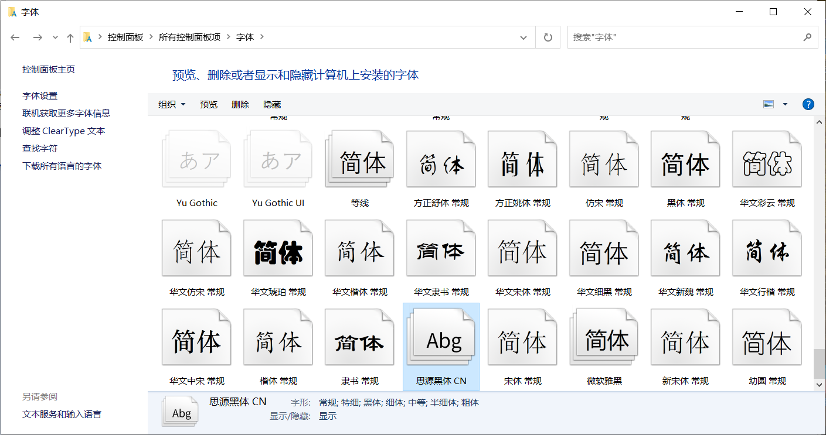Click the scrollbar up arrow
Screen dimensions: 826x435
(x=820, y=122)
